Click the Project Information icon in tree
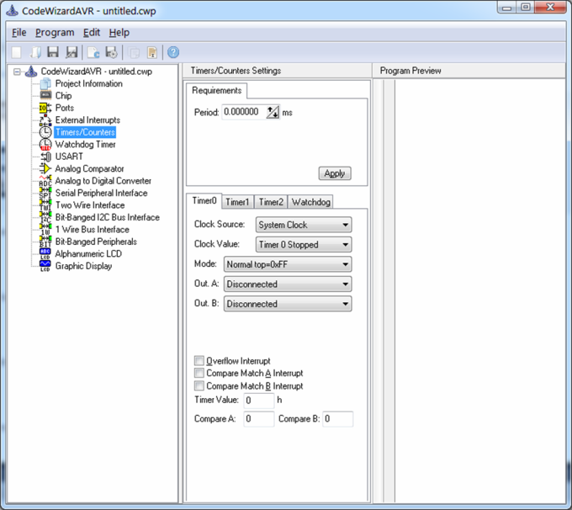 [45, 83]
